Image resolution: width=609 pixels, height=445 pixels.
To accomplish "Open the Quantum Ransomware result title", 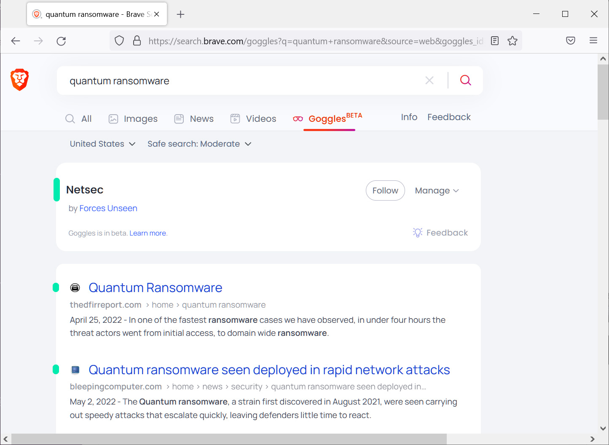I will (155, 288).
